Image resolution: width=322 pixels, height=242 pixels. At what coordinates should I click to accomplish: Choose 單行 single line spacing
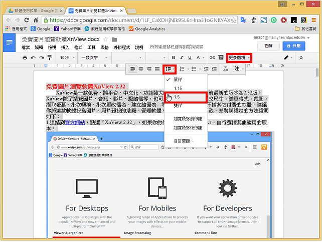pyautogui.click(x=186, y=79)
